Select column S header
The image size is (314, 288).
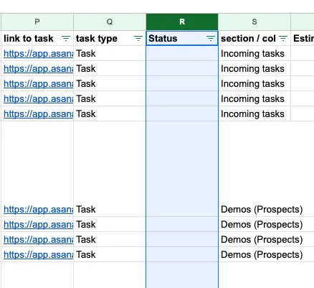click(254, 22)
